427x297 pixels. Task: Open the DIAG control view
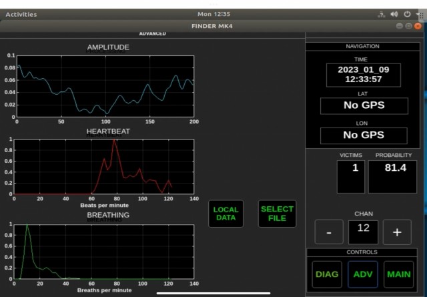click(x=327, y=274)
